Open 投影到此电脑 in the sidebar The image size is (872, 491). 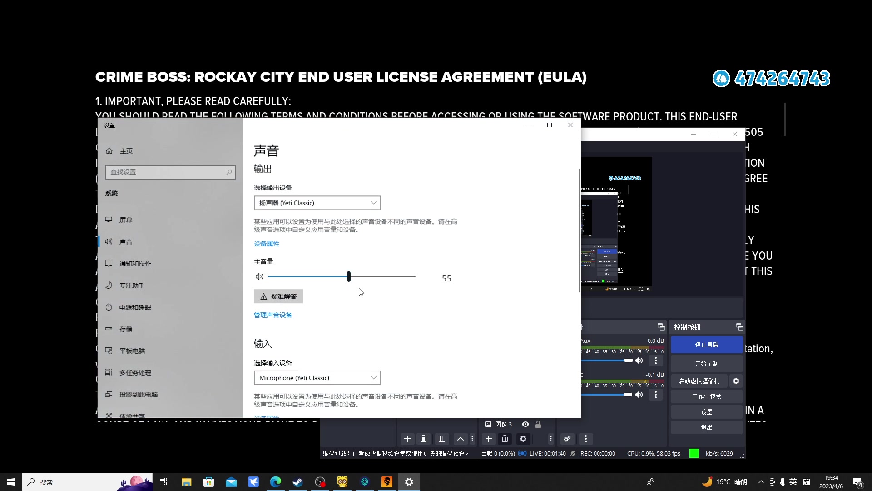coord(170,395)
